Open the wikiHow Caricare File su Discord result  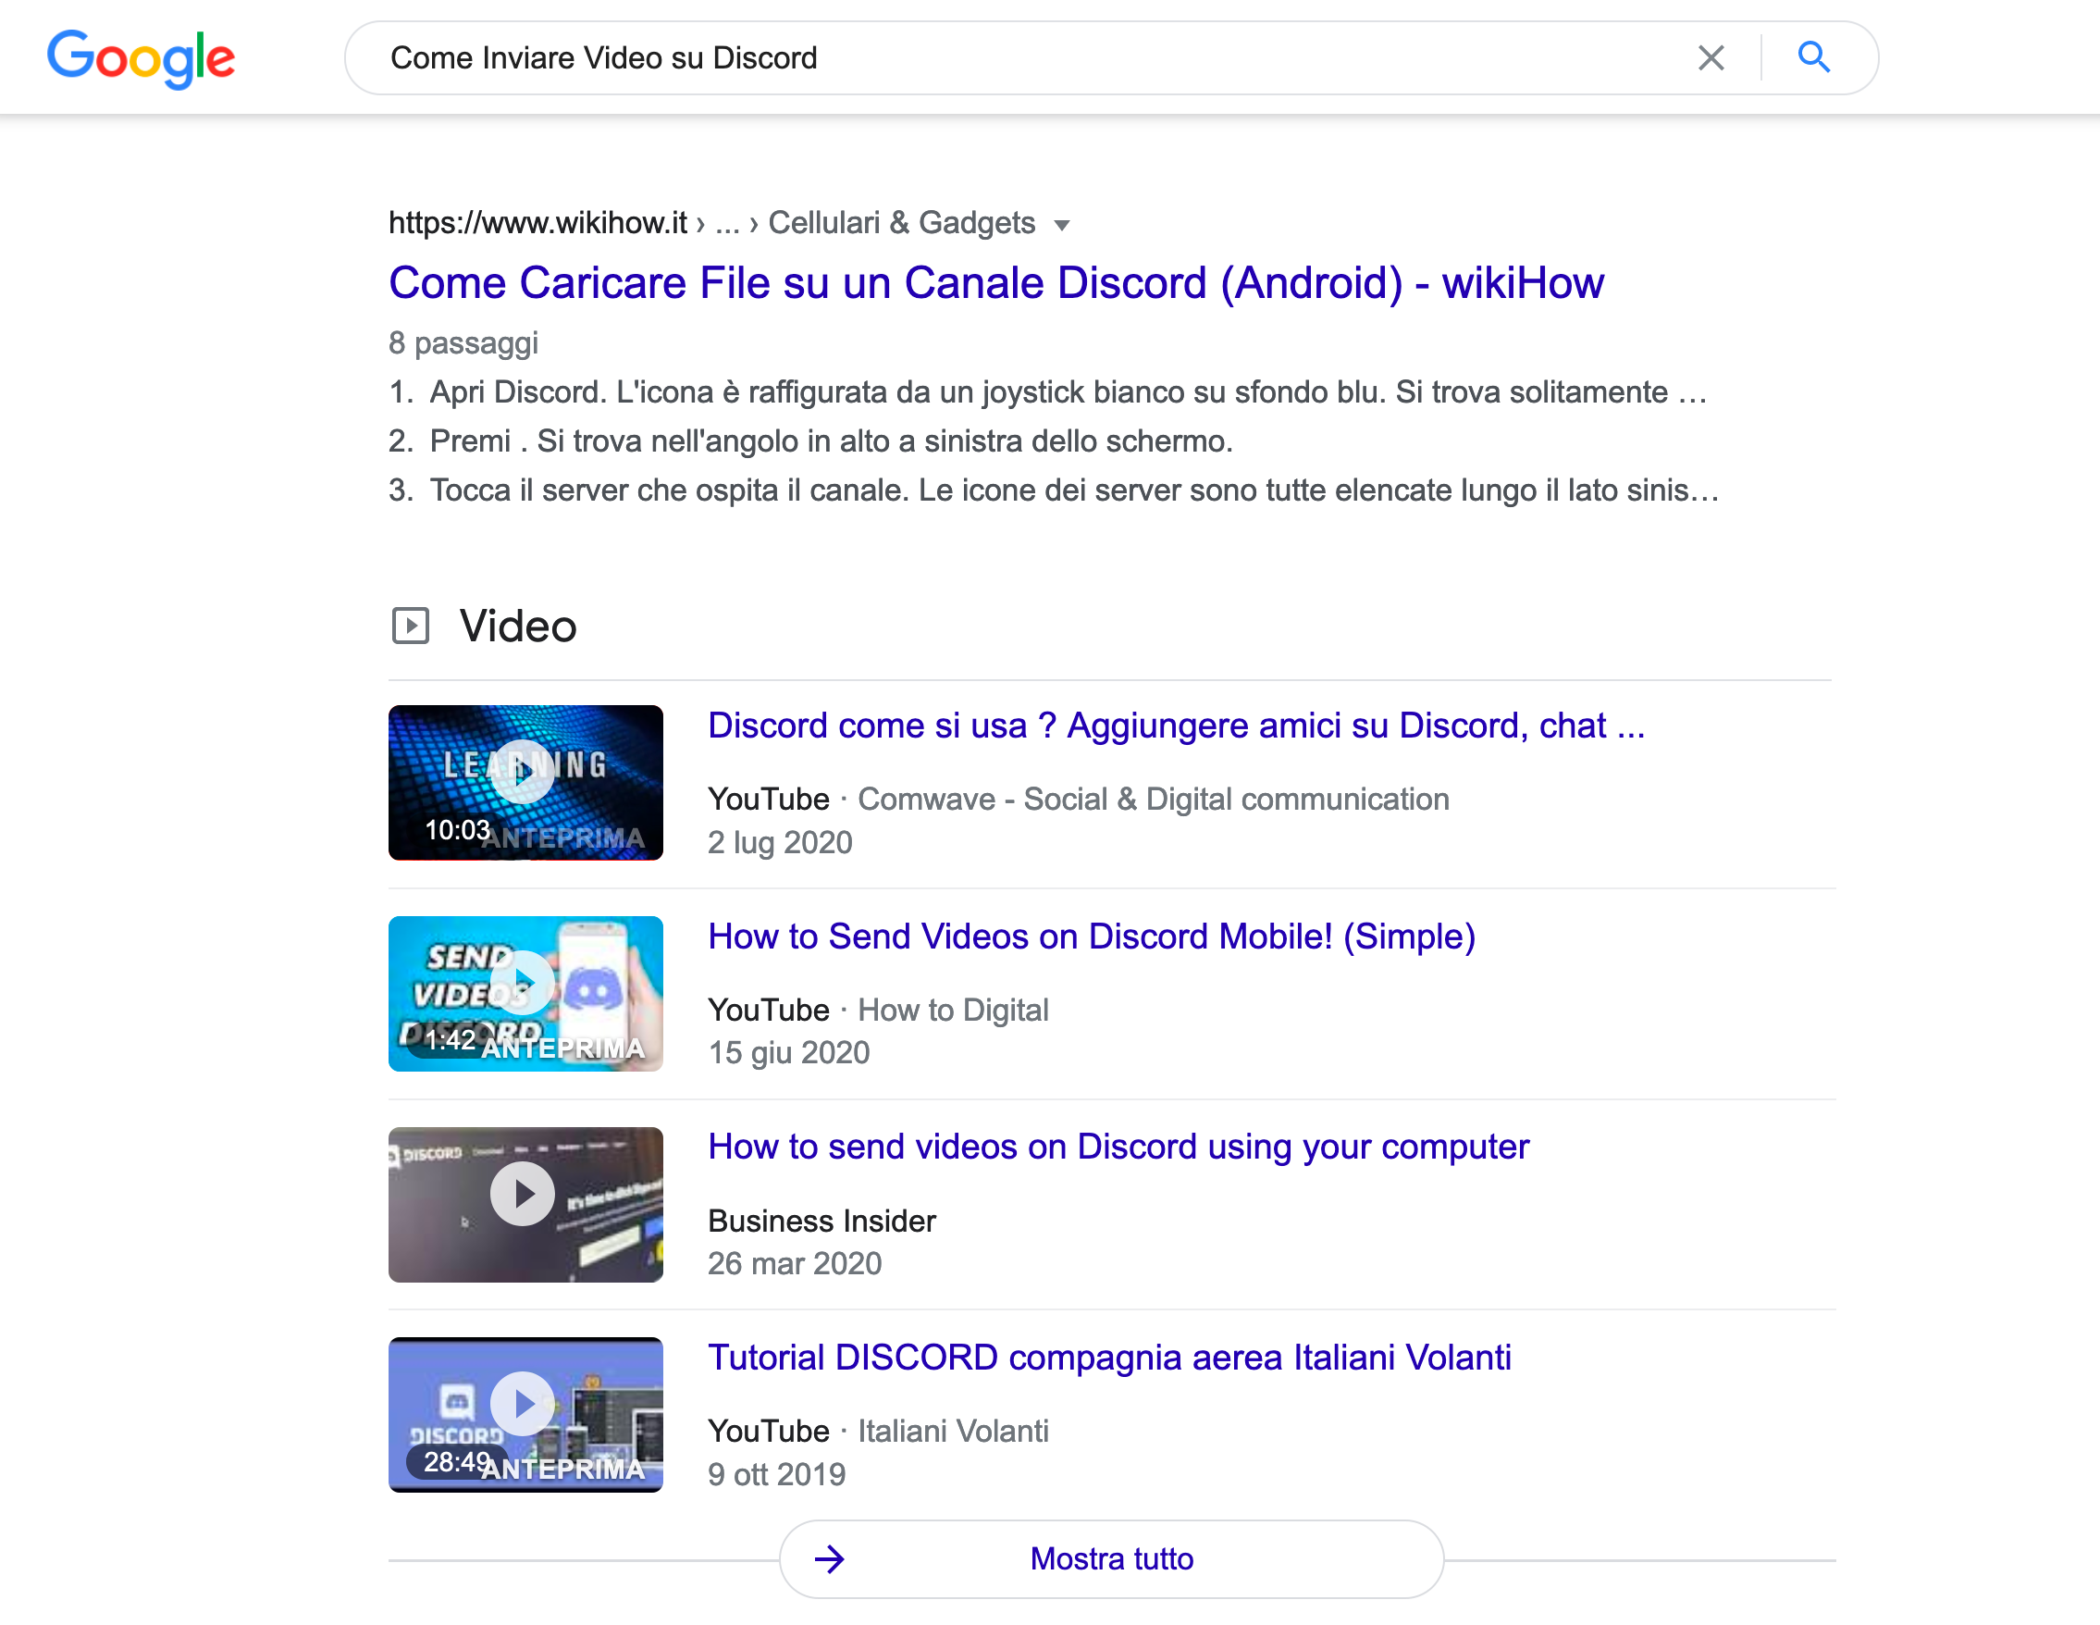pos(996,283)
